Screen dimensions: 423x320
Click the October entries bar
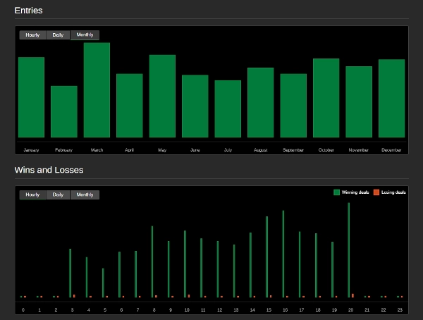[326, 98]
